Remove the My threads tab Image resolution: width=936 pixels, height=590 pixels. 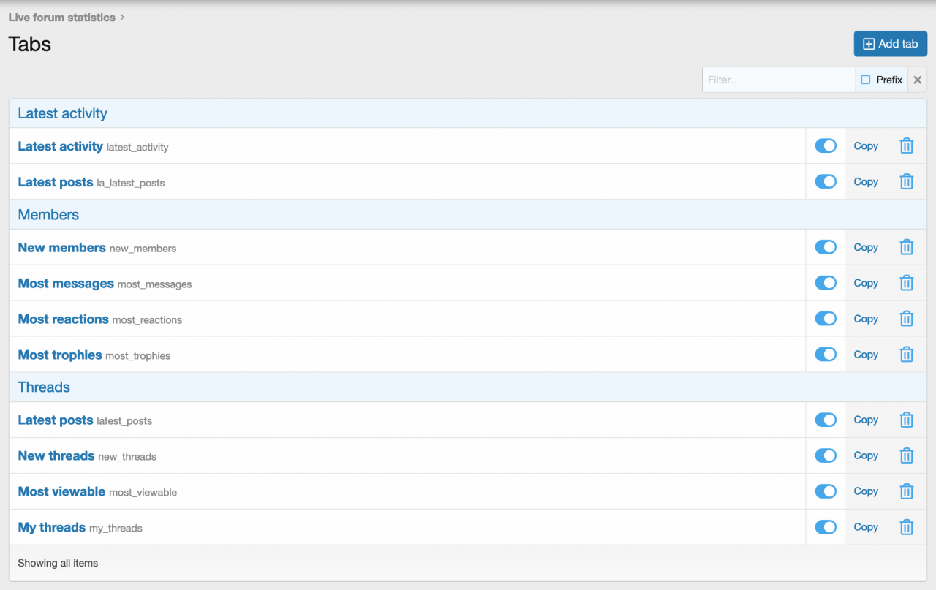(x=906, y=527)
